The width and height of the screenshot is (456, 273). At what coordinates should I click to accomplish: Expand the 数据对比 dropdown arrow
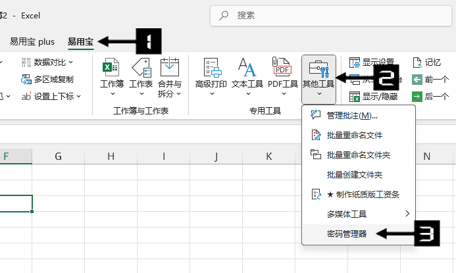click(70, 62)
